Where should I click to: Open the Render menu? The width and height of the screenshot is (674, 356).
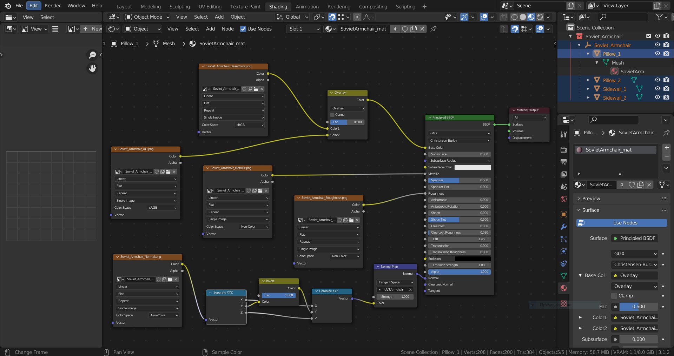pos(53,6)
